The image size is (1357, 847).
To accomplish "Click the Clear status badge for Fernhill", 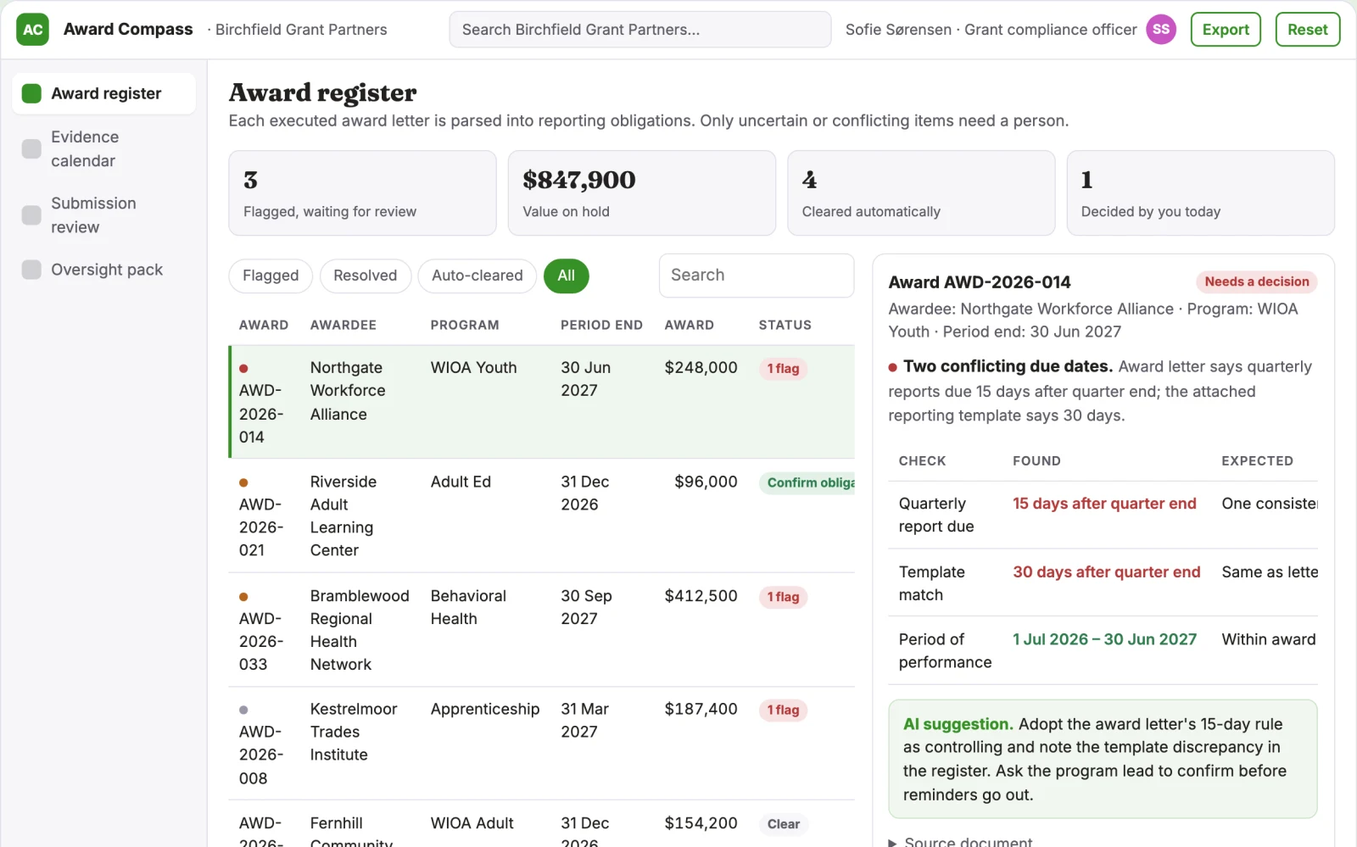I will click(x=783, y=824).
